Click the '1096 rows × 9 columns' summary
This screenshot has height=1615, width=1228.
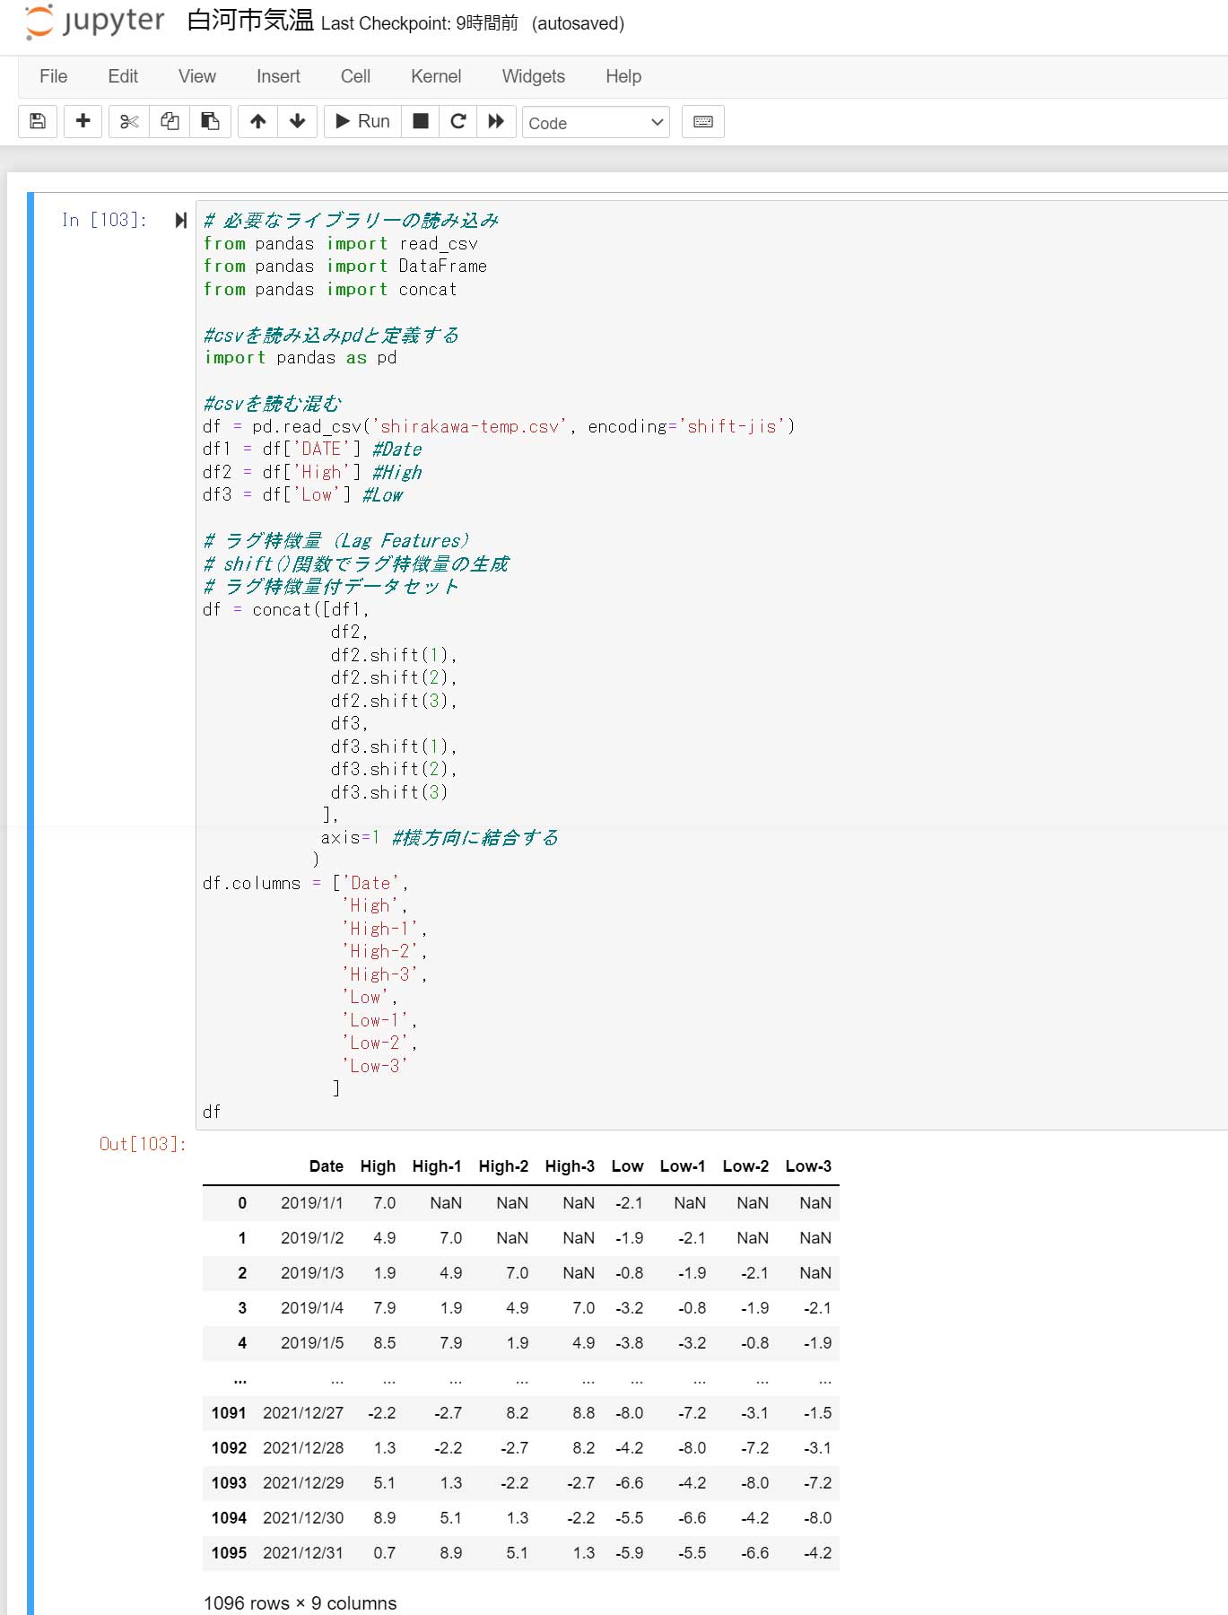tap(300, 1603)
